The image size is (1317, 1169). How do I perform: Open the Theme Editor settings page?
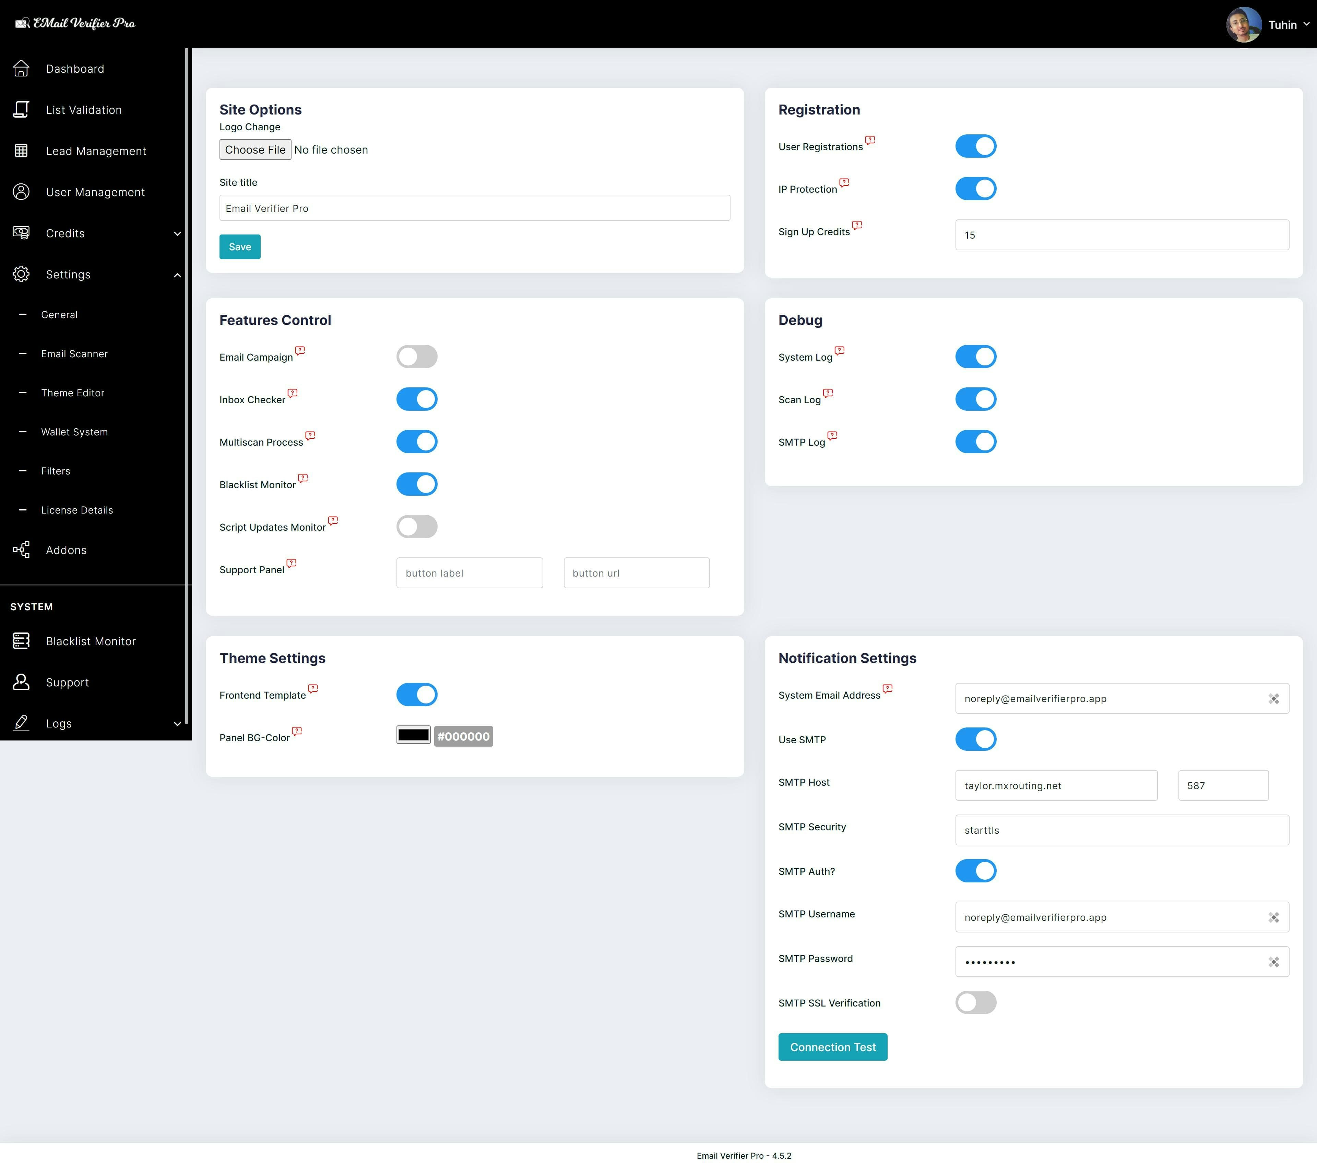(x=72, y=393)
